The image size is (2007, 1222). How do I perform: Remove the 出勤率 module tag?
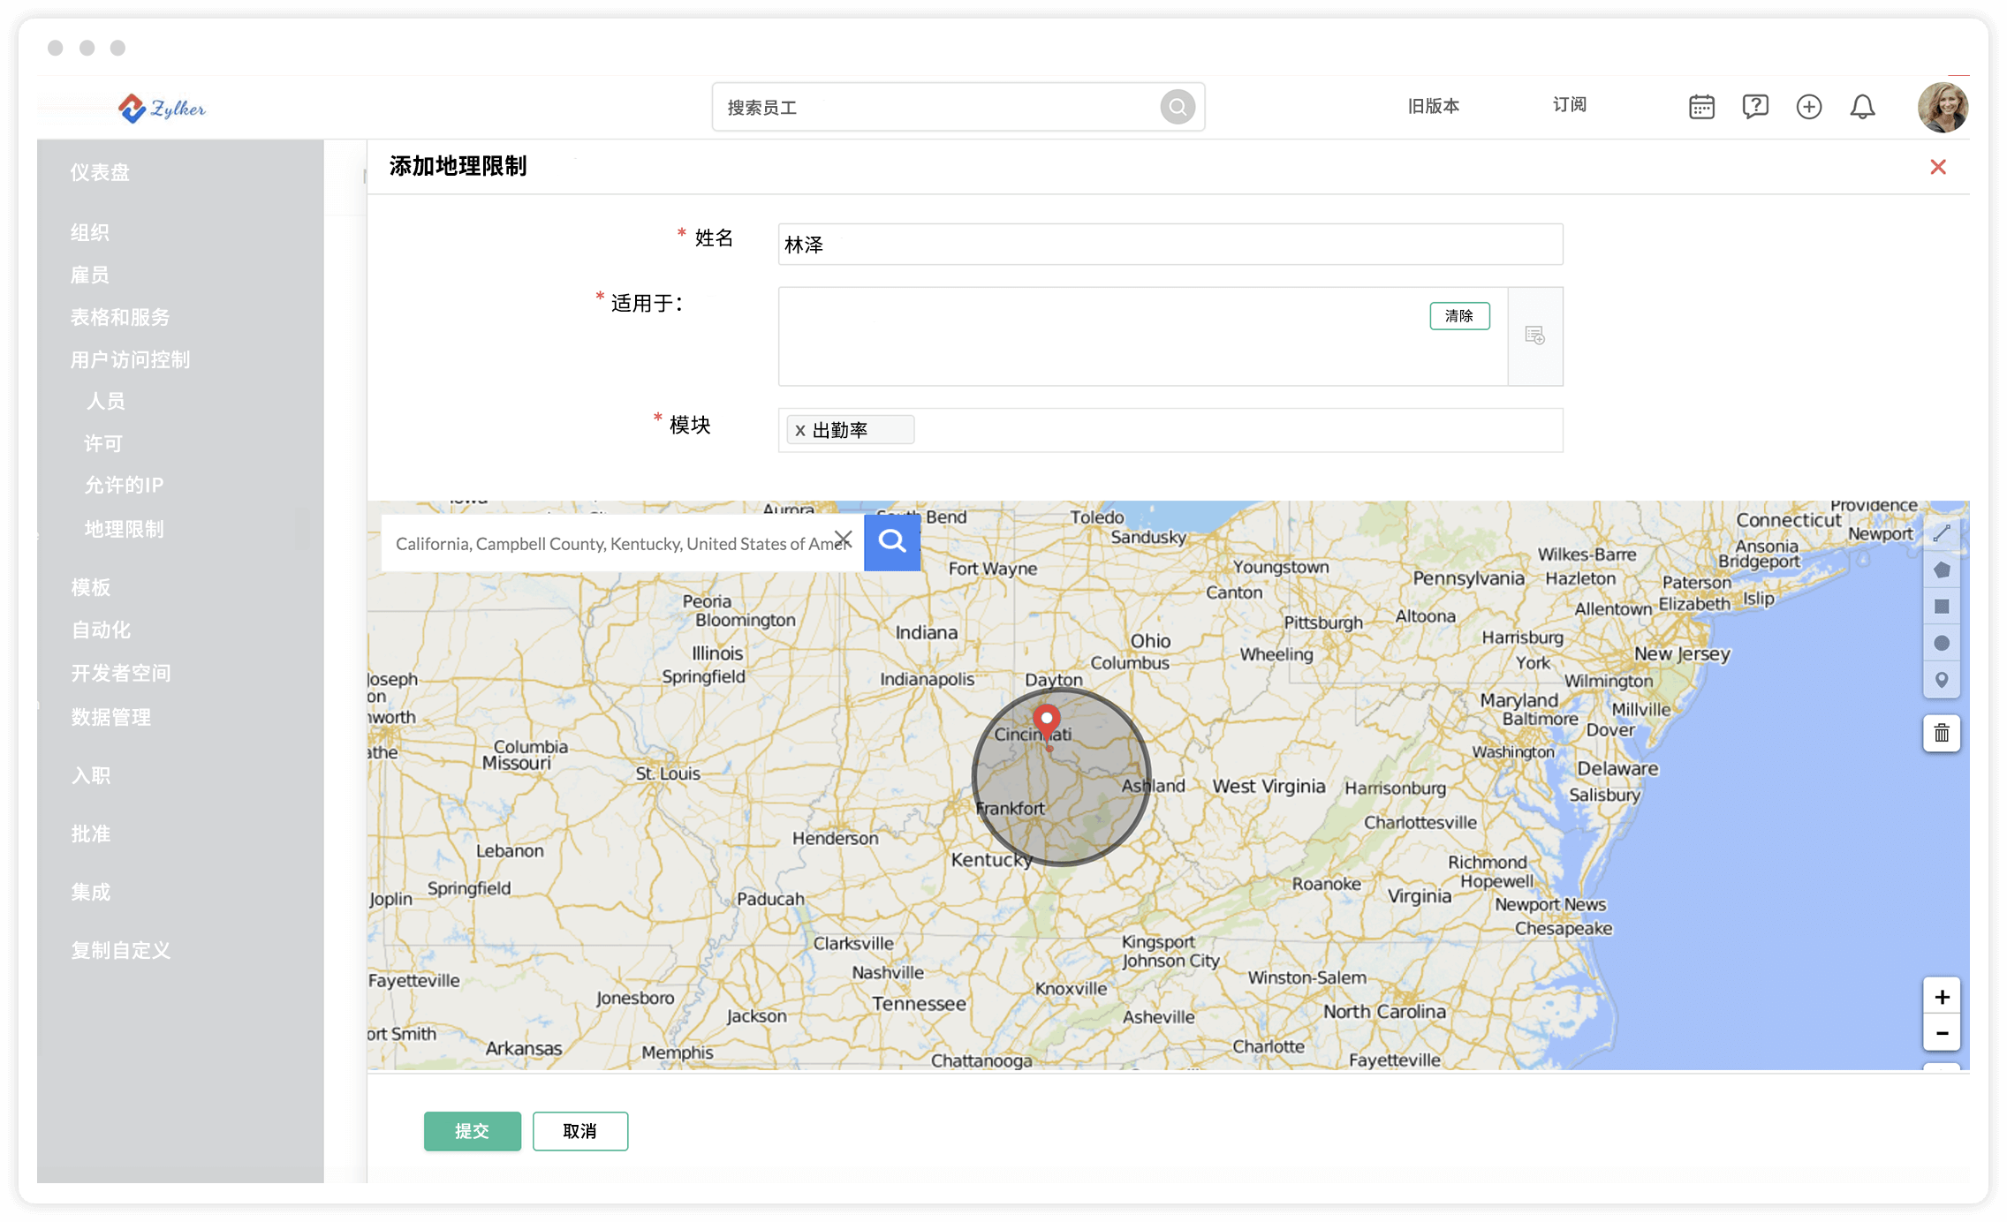(799, 430)
